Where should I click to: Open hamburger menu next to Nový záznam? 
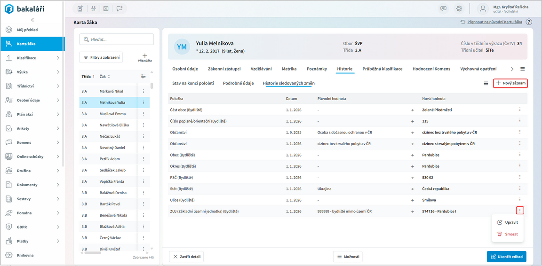point(486,84)
